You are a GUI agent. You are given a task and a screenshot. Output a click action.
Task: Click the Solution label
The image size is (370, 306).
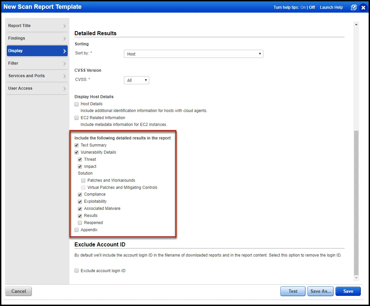(x=85, y=173)
